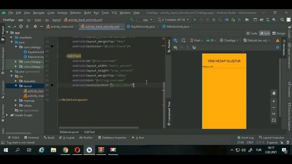Click the Zoom to Fit Screen icon
This screenshot has height=164, width=292.
pos(274,120)
